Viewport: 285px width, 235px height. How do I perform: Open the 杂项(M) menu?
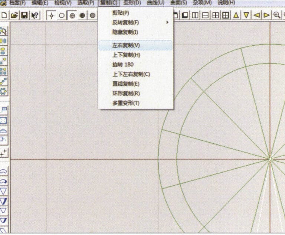coord(202,3)
